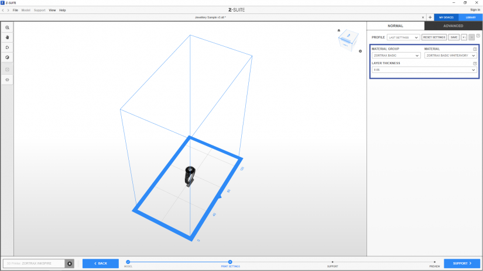Image resolution: width=483 pixels, height=271 pixels.
Task: Select the zoom magnifier tool
Action: tap(7, 27)
